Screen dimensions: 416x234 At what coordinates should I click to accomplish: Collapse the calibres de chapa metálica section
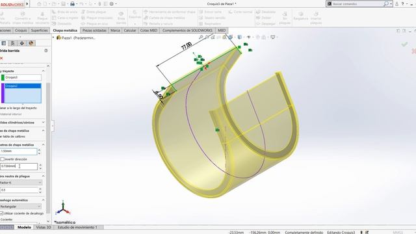(44, 131)
